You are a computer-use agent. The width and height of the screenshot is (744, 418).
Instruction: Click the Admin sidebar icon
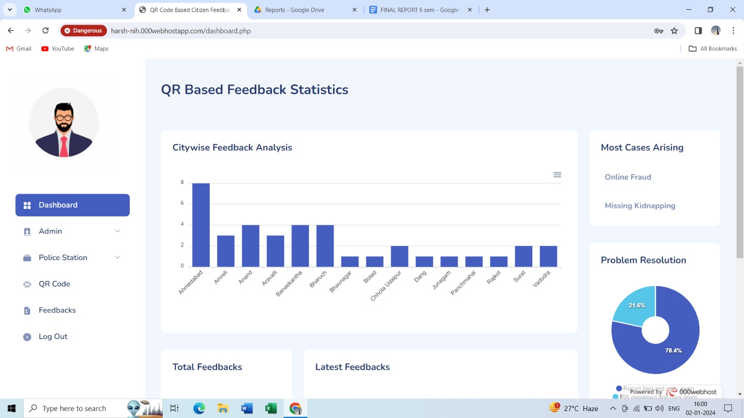[27, 232]
